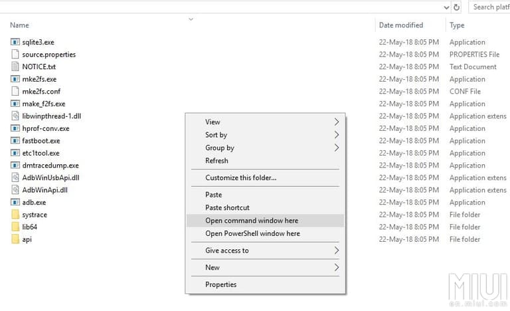The width and height of the screenshot is (510, 311).
Task: Sort files by the Name column header
Action: point(20,25)
